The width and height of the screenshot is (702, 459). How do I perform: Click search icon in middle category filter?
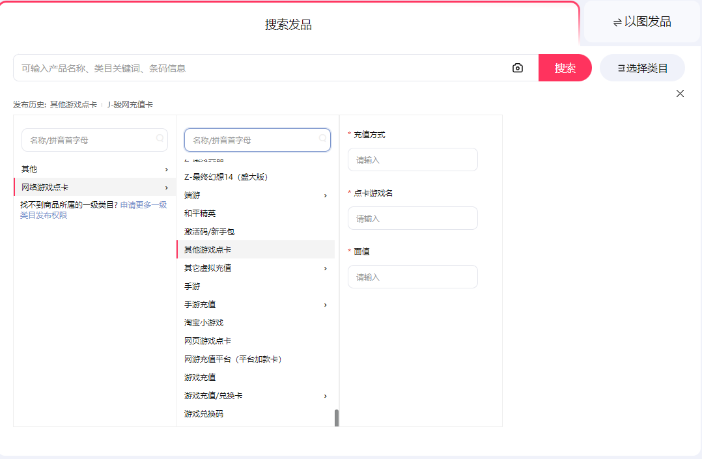pyautogui.click(x=322, y=139)
